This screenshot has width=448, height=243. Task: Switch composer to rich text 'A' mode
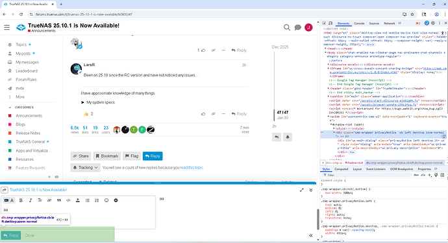12,200
